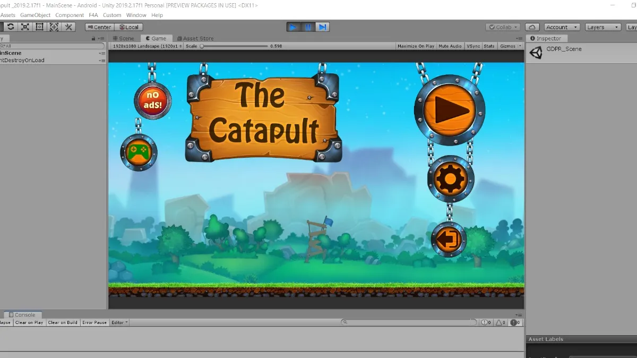This screenshot has width=637, height=358.
Task: Toggle Console warning message count filter
Action: point(501,322)
